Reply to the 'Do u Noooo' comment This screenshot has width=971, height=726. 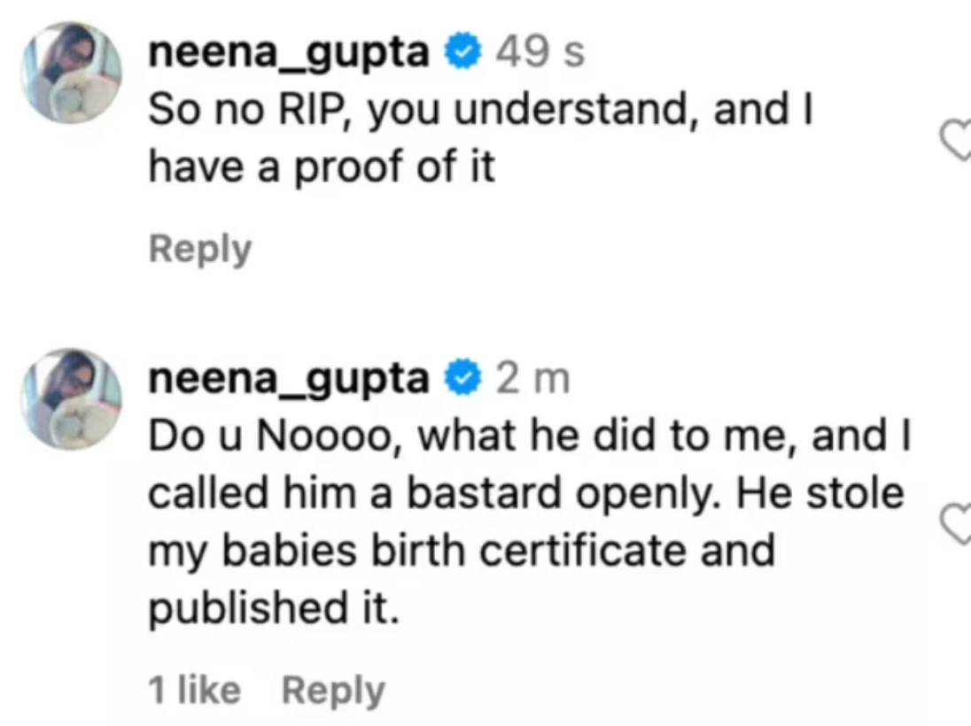point(333,691)
